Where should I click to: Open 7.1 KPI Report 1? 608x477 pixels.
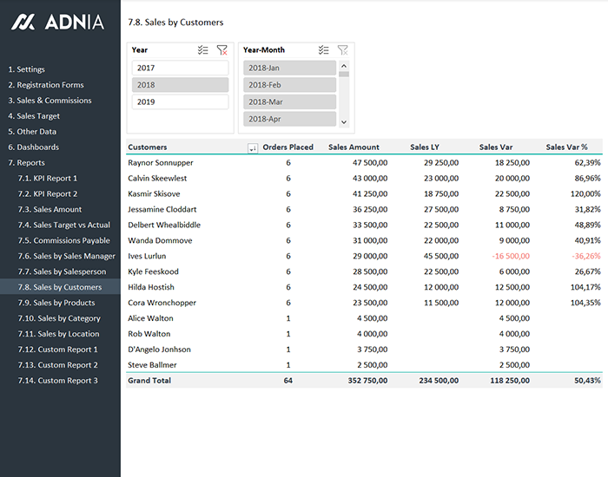coord(49,179)
